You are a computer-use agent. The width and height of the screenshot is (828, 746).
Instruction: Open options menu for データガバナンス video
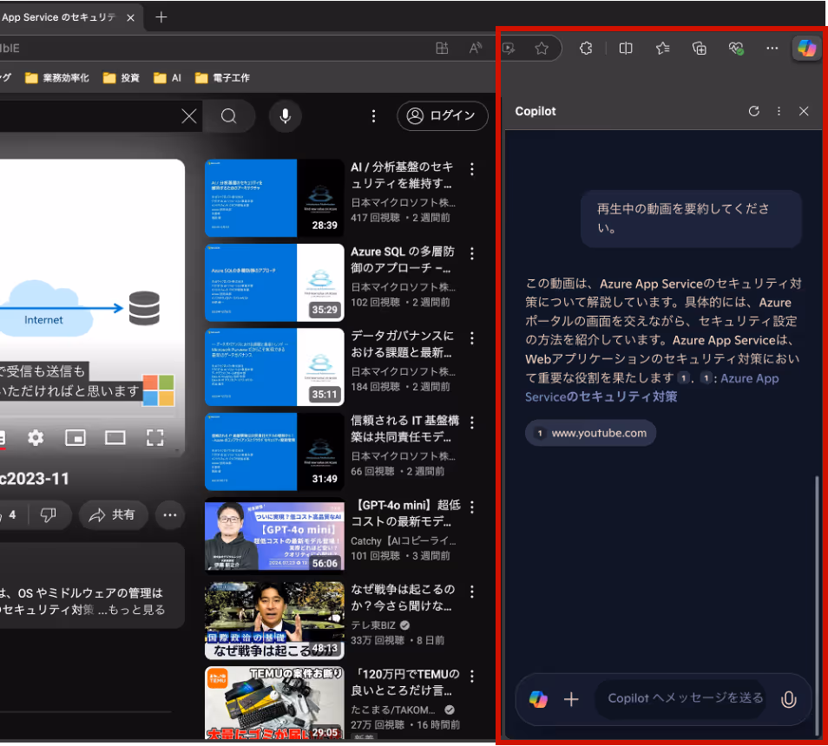(472, 338)
